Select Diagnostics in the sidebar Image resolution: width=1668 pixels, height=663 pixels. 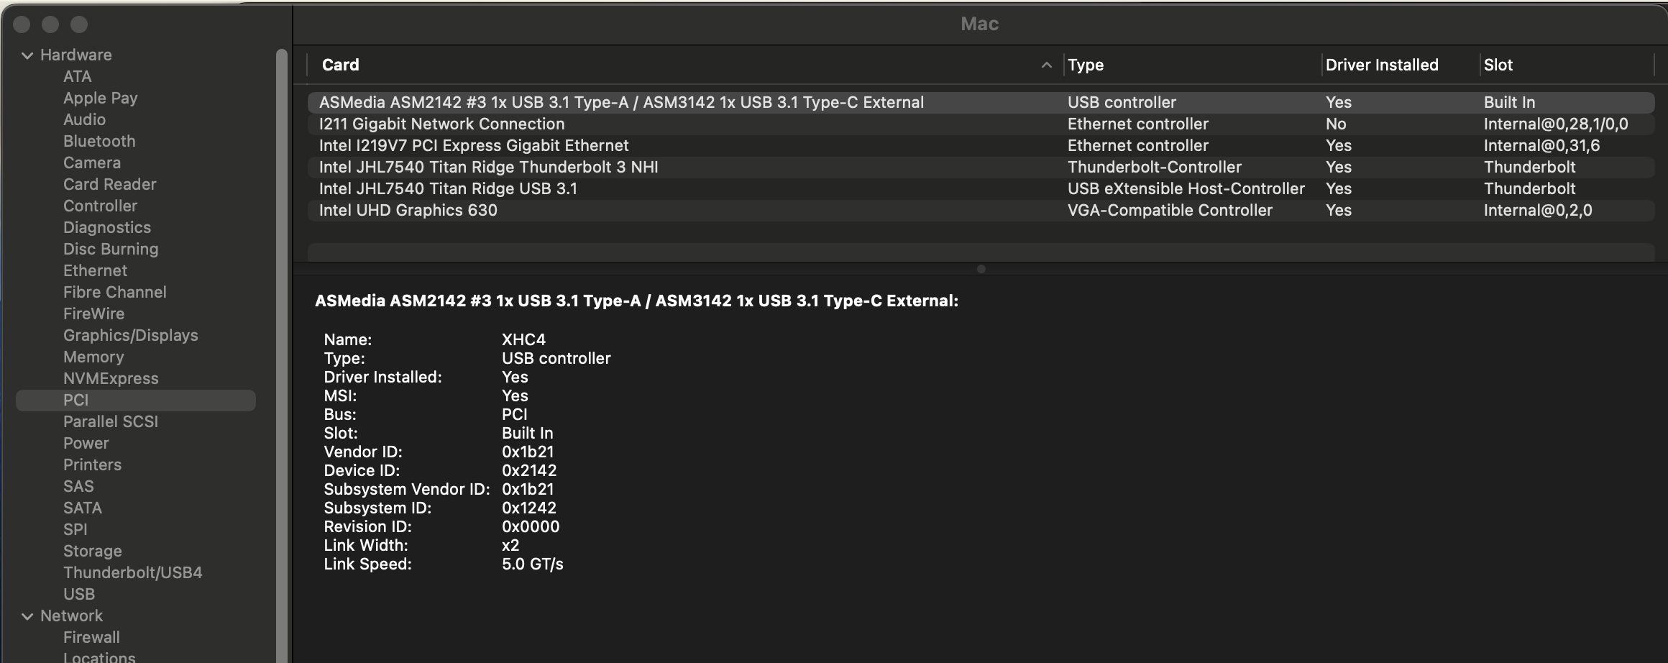[x=107, y=227]
